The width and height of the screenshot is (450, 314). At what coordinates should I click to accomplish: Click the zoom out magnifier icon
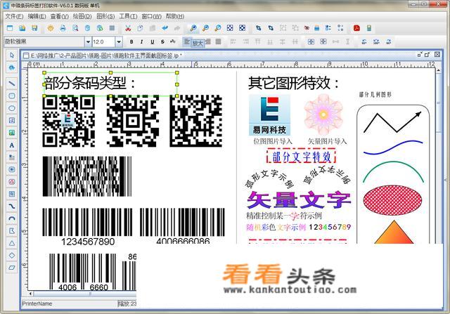(x=205, y=28)
